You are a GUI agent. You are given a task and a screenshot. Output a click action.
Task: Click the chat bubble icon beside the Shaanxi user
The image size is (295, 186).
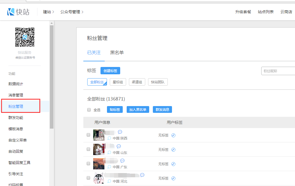120,132
